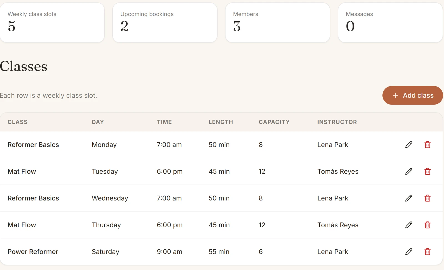Click Tomás Reyes in the Tuesday row
Image resolution: width=444 pixels, height=270 pixels.
coord(338,171)
